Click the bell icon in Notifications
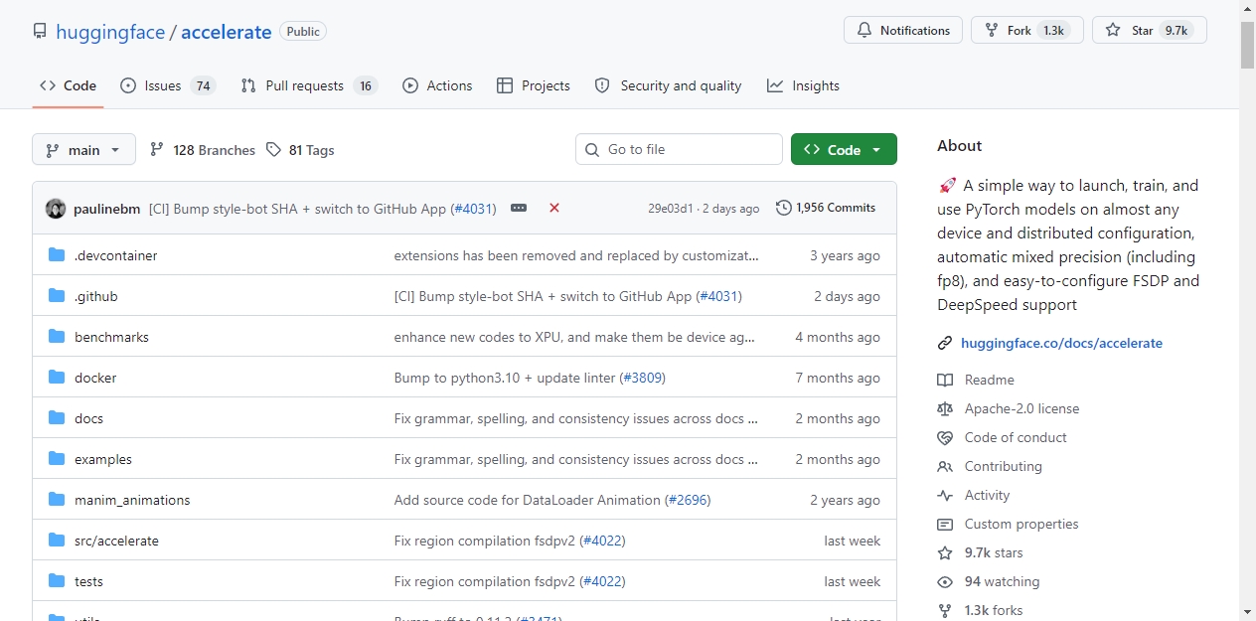This screenshot has height=621, width=1256. tap(864, 31)
